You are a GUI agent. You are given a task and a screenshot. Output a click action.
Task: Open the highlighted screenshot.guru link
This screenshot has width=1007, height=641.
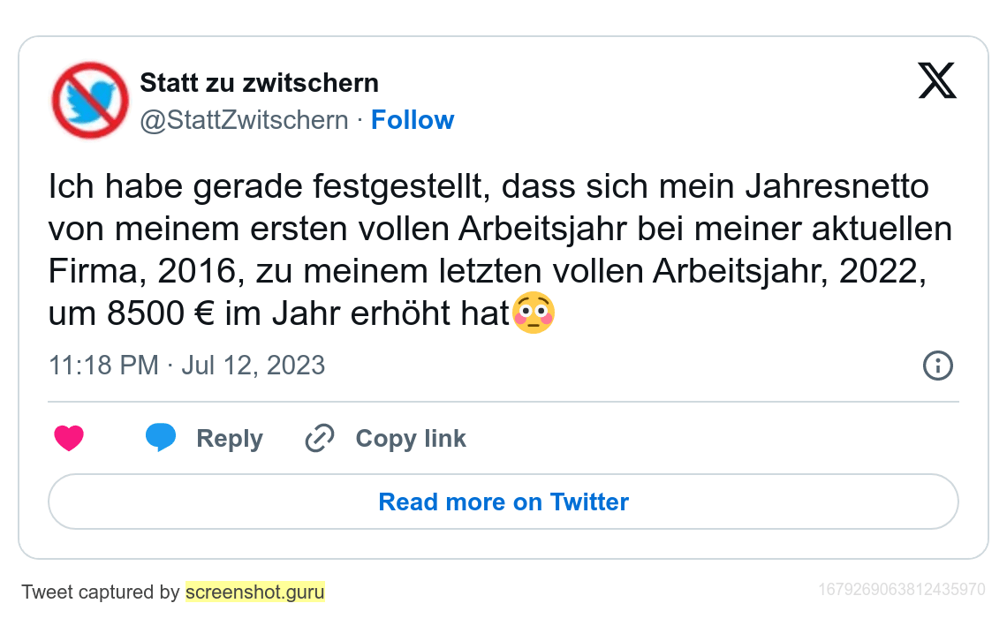click(x=255, y=592)
